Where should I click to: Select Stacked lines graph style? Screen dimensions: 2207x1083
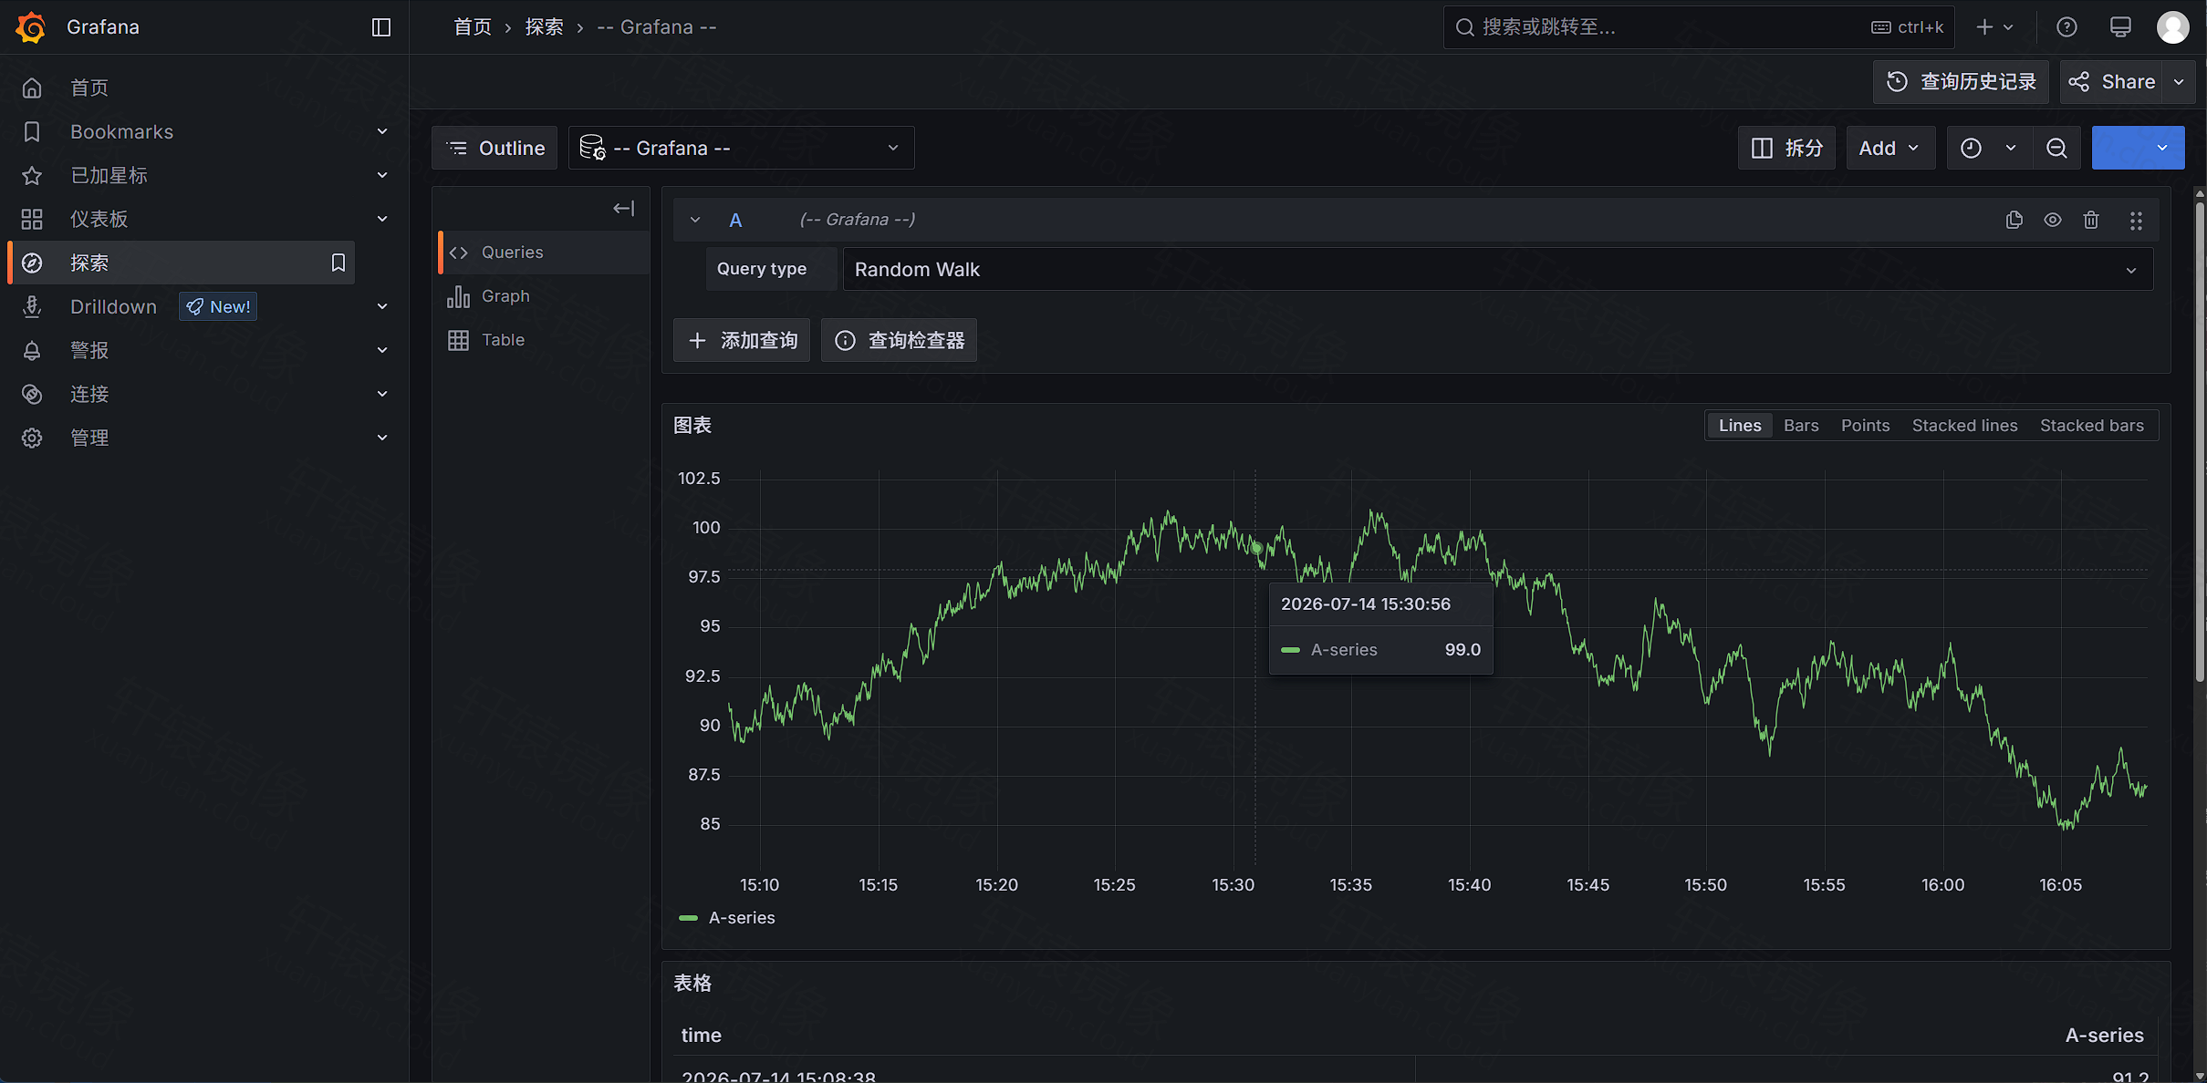(x=1964, y=426)
